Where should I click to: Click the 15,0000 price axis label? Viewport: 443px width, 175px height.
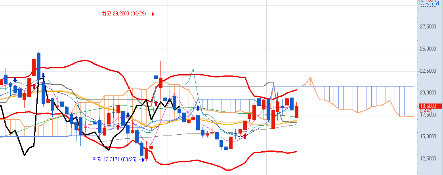(x=429, y=137)
